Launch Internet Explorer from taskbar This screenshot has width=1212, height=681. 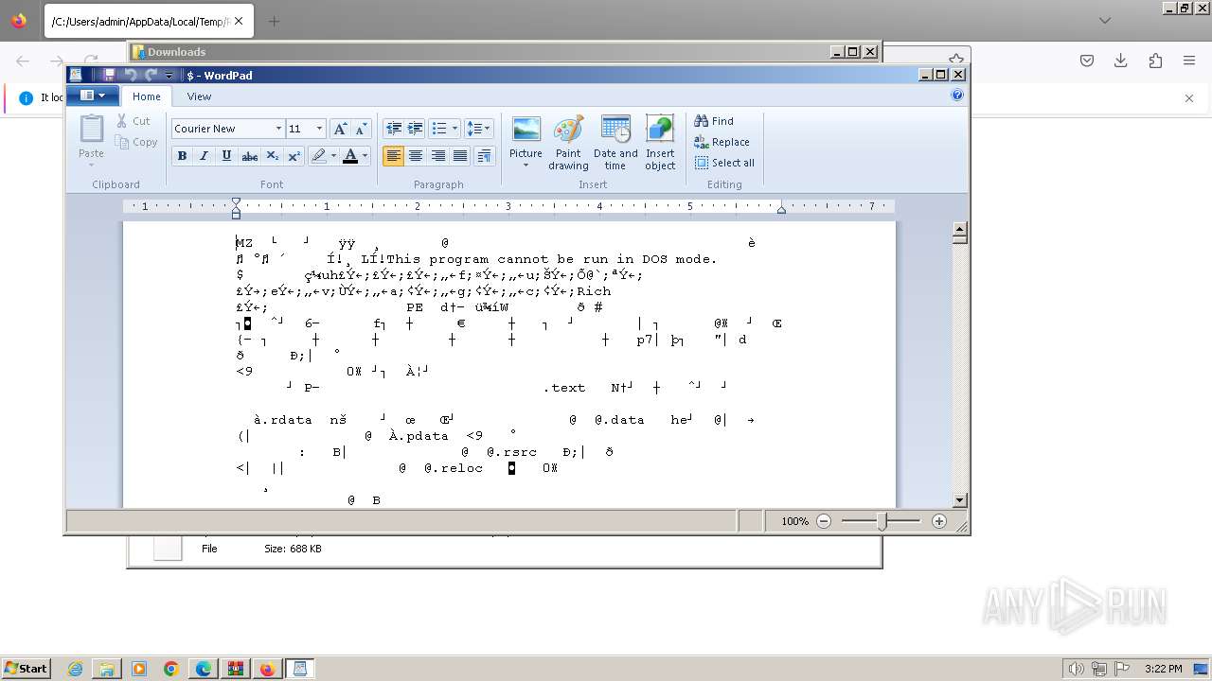tap(75, 669)
